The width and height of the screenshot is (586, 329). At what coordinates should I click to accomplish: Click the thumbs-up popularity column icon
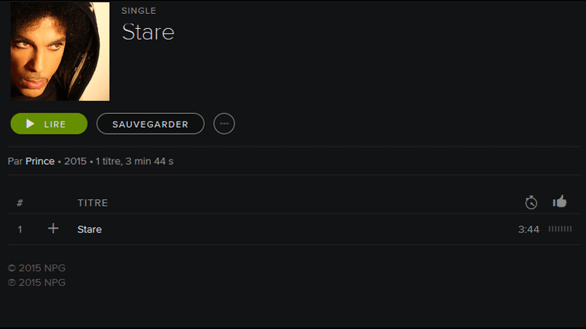pos(559,201)
